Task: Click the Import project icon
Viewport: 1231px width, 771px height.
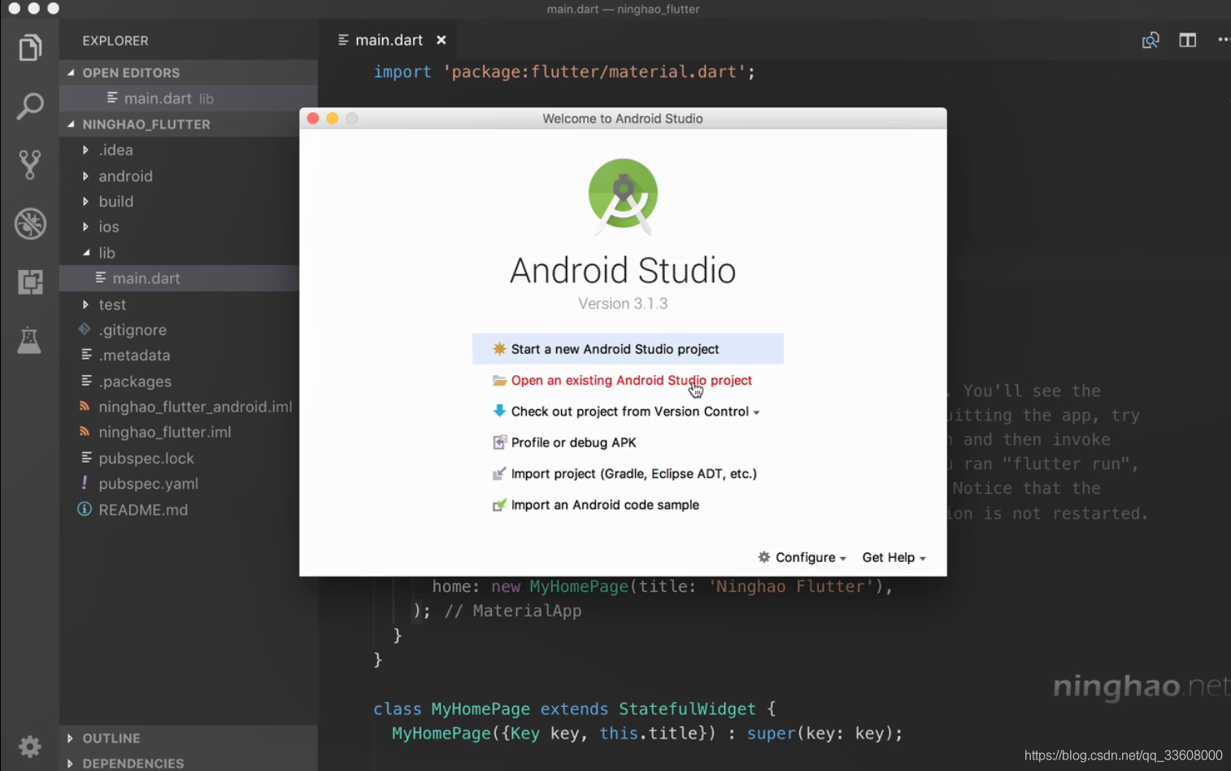Action: point(499,473)
